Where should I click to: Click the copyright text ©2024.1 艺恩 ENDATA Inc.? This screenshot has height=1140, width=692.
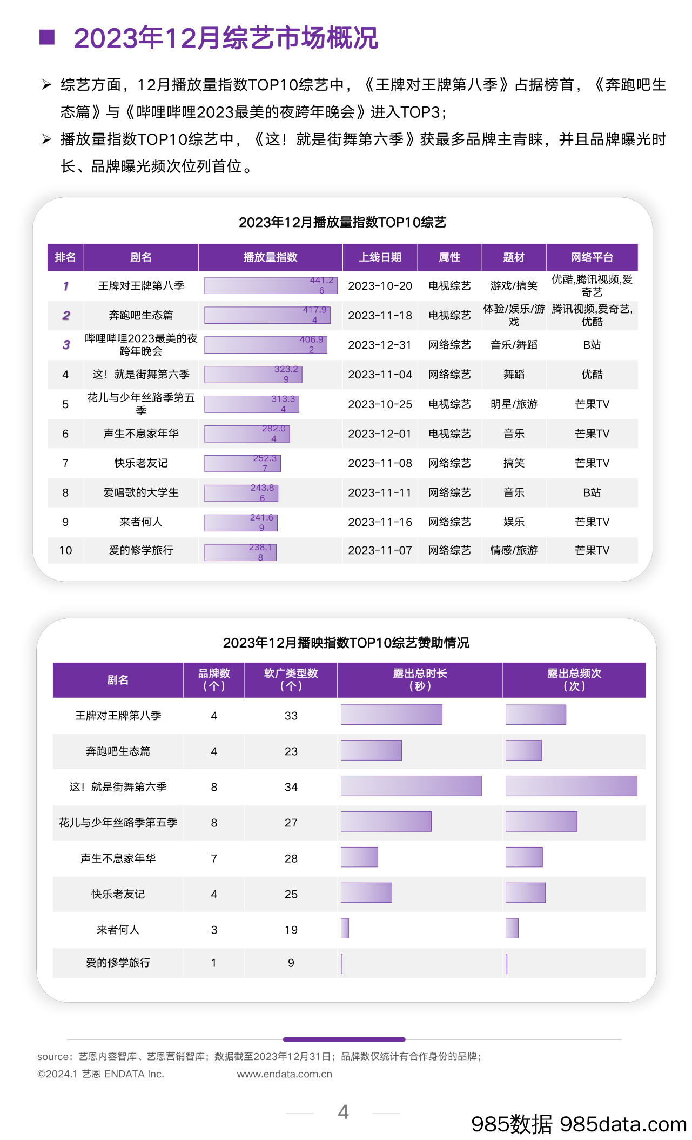100,1074
